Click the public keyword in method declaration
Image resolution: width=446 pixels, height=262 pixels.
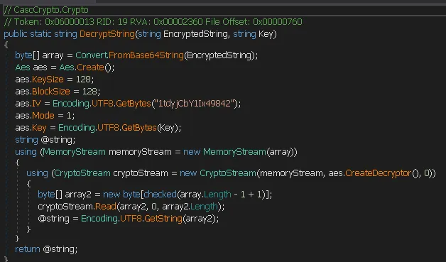(16, 34)
